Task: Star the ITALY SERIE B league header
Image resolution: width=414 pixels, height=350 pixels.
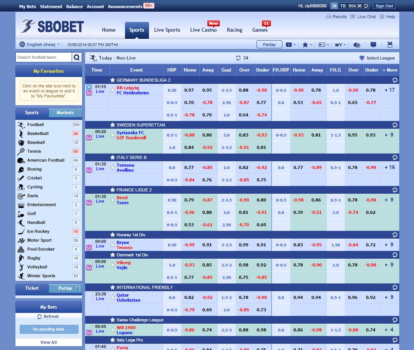Action: (x=113, y=157)
